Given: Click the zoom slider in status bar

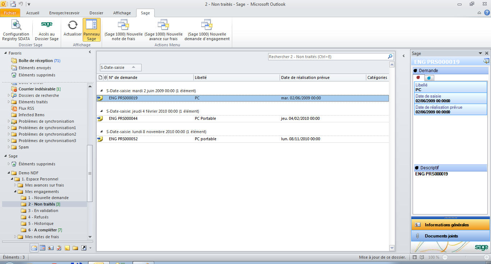Looking at the screenshot, I should [x=466, y=258].
